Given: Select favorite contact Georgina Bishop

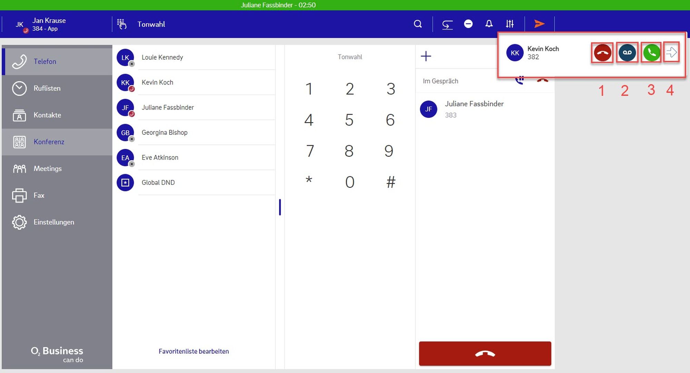Looking at the screenshot, I should (x=165, y=132).
